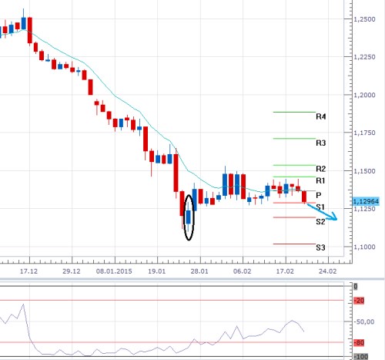The image size is (385, 360).
Task: Select the dark red S3 support line
Action: (x=294, y=244)
